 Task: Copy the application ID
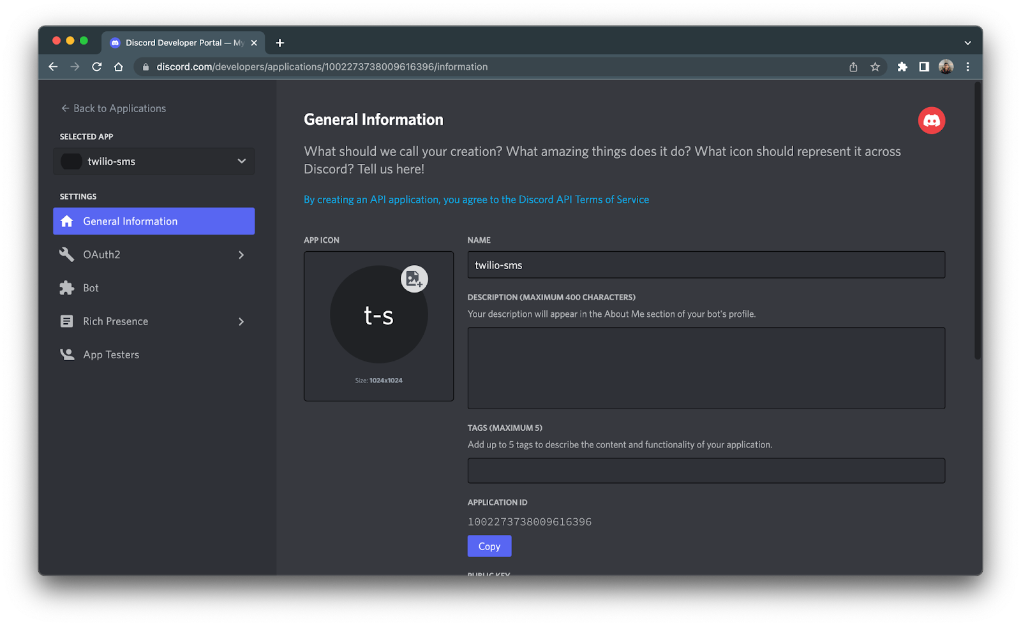(x=489, y=546)
